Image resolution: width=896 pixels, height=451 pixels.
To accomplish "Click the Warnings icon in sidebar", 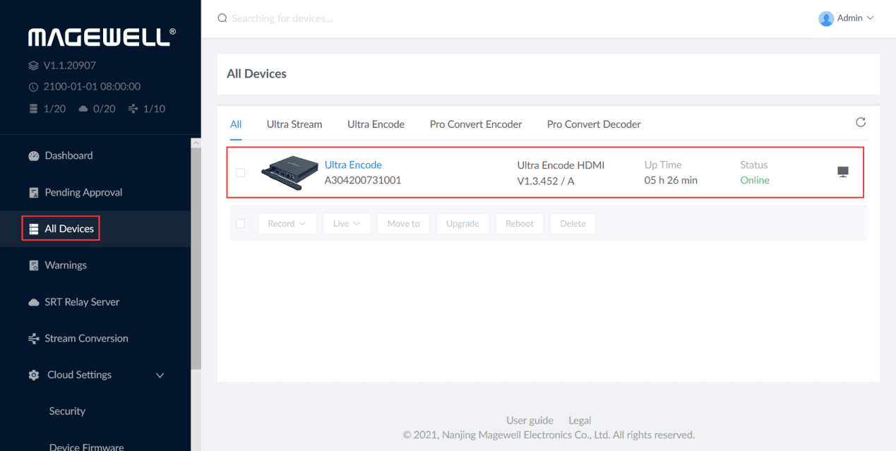I will (33, 265).
